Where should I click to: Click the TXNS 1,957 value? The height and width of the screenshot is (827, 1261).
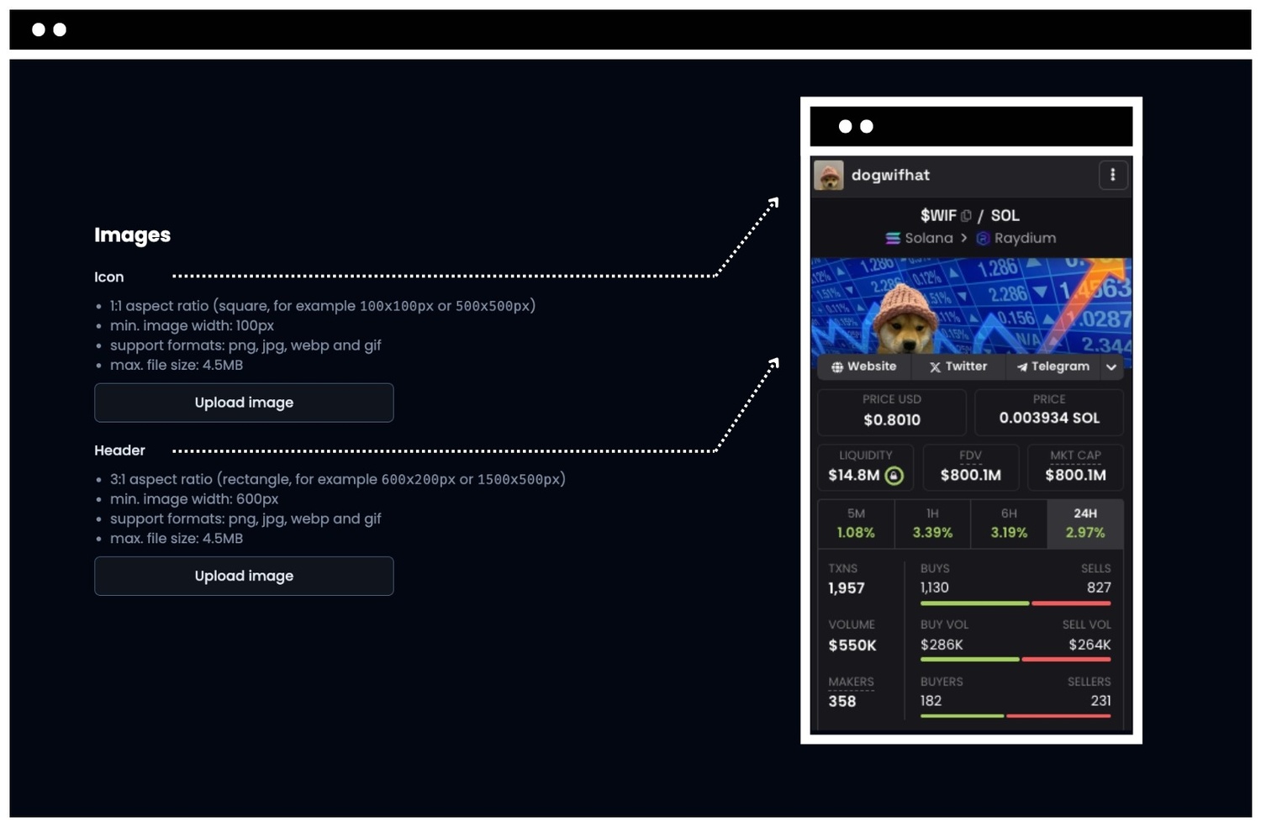tap(847, 588)
